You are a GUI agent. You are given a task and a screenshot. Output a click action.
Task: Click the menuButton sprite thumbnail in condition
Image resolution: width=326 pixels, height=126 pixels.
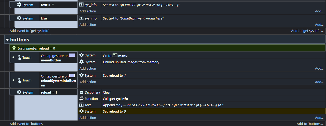72,55
